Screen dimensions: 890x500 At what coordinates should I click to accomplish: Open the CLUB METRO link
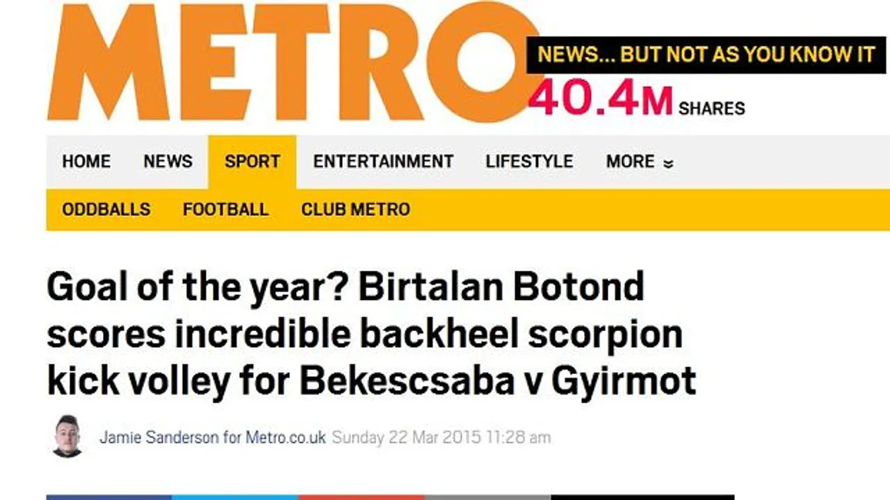355,210
